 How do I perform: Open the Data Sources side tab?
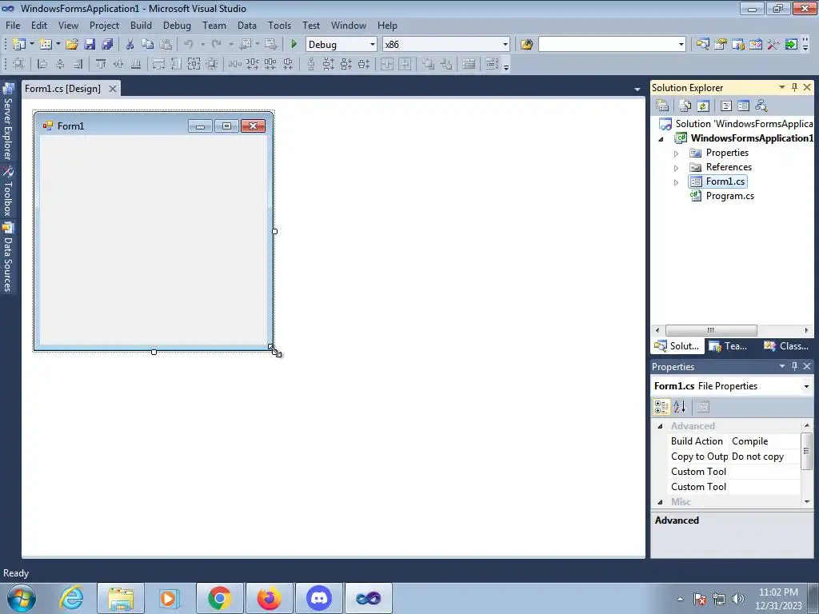point(8,257)
